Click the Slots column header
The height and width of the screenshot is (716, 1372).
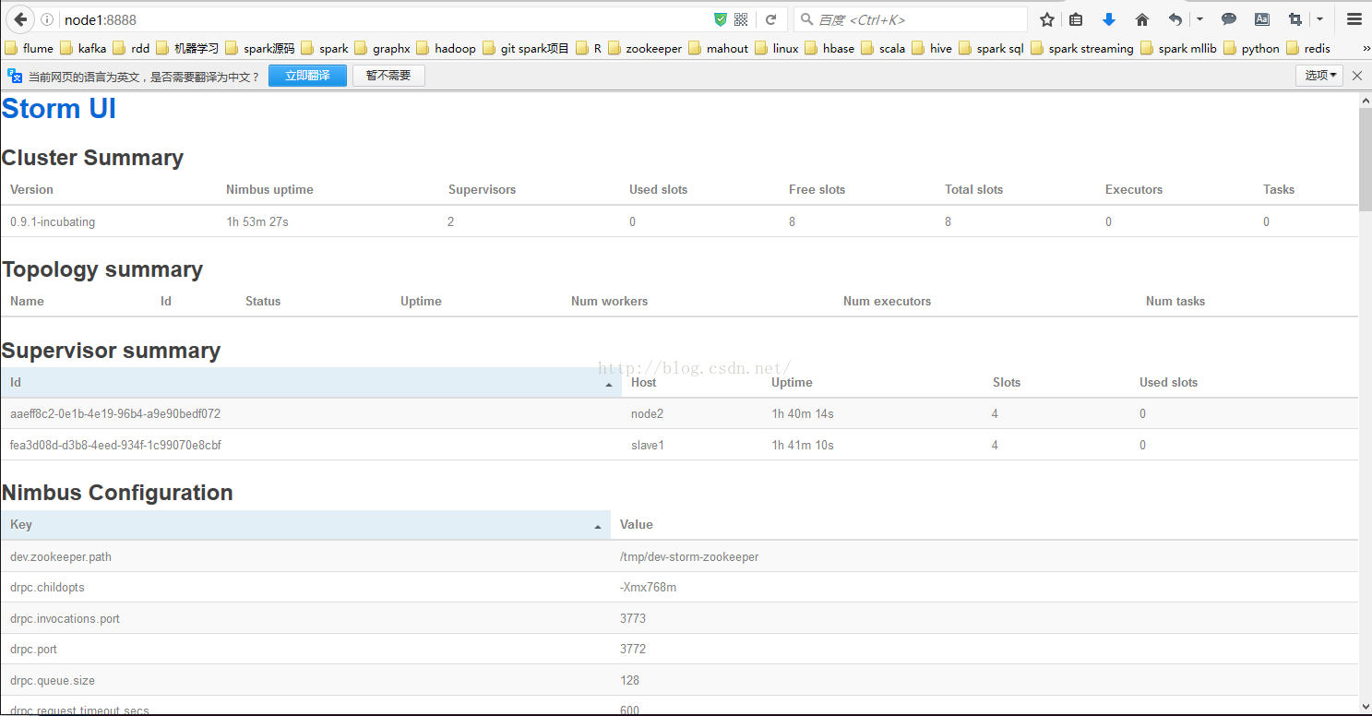1007,383
